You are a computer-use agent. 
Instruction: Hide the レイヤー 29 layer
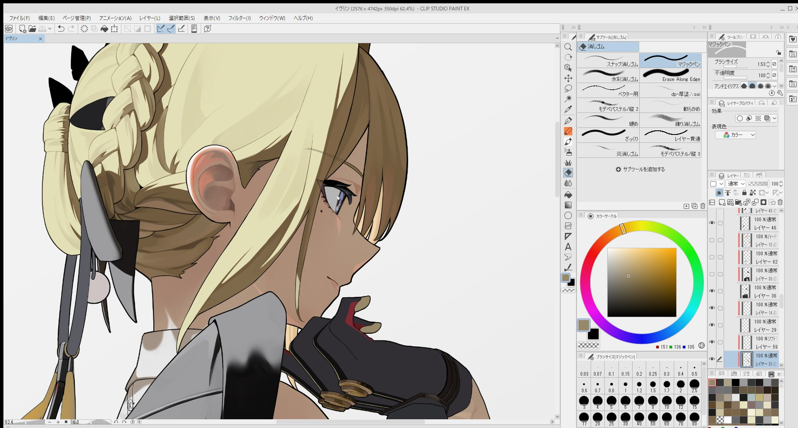click(x=712, y=325)
